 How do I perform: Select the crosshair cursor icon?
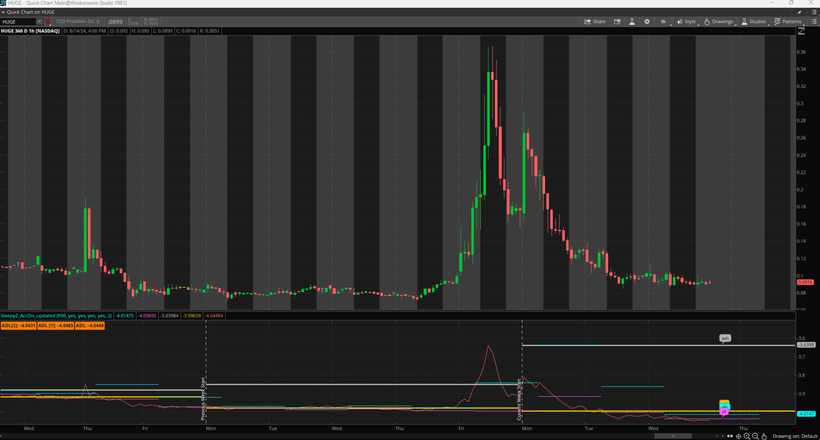[738, 436]
